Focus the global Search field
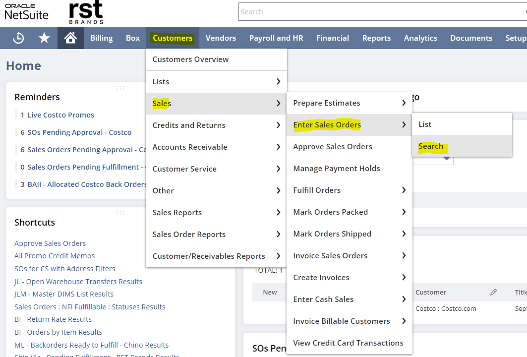 coord(382,12)
